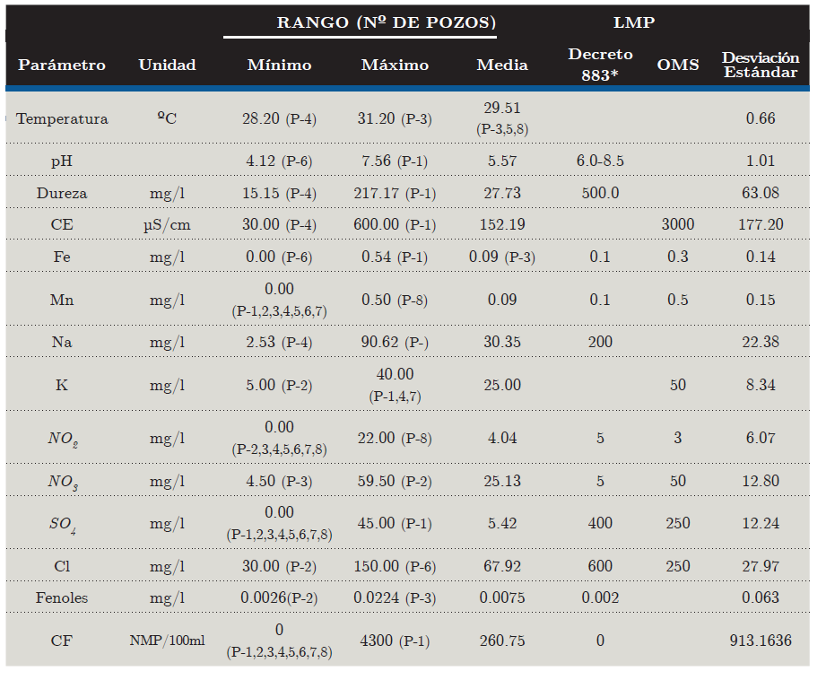Click the Unidad column header
The height and width of the screenshot is (680, 826).
click(x=167, y=65)
